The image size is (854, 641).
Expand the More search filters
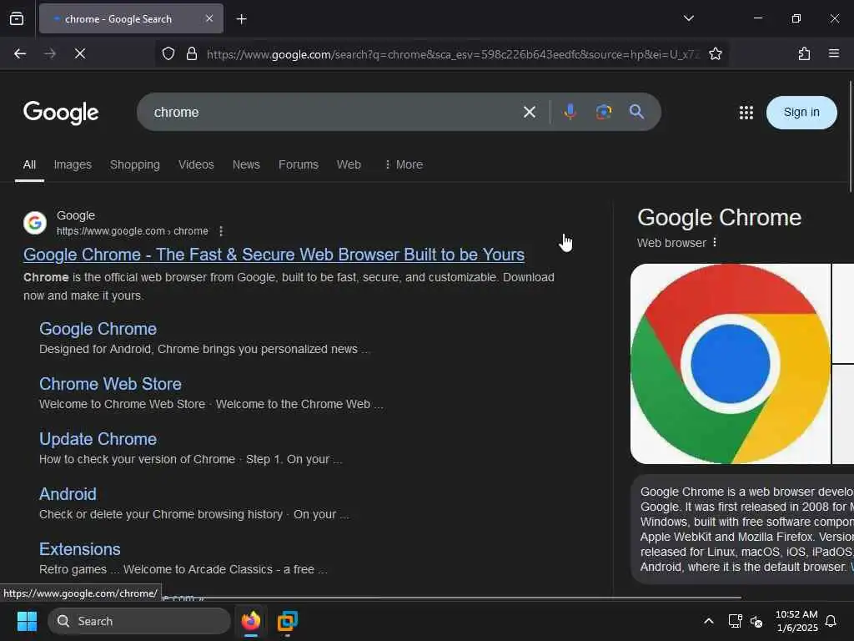point(404,164)
